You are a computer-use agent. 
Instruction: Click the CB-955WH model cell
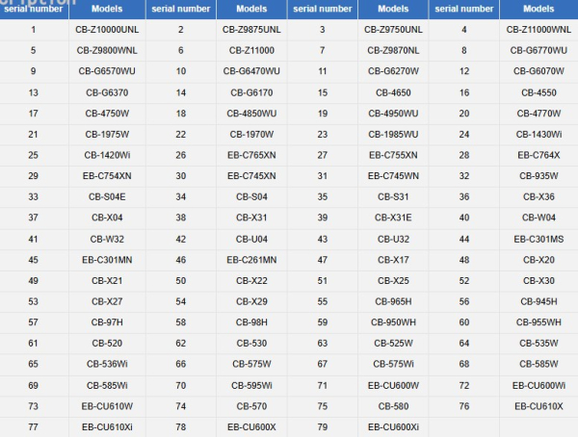coord(538,321)
